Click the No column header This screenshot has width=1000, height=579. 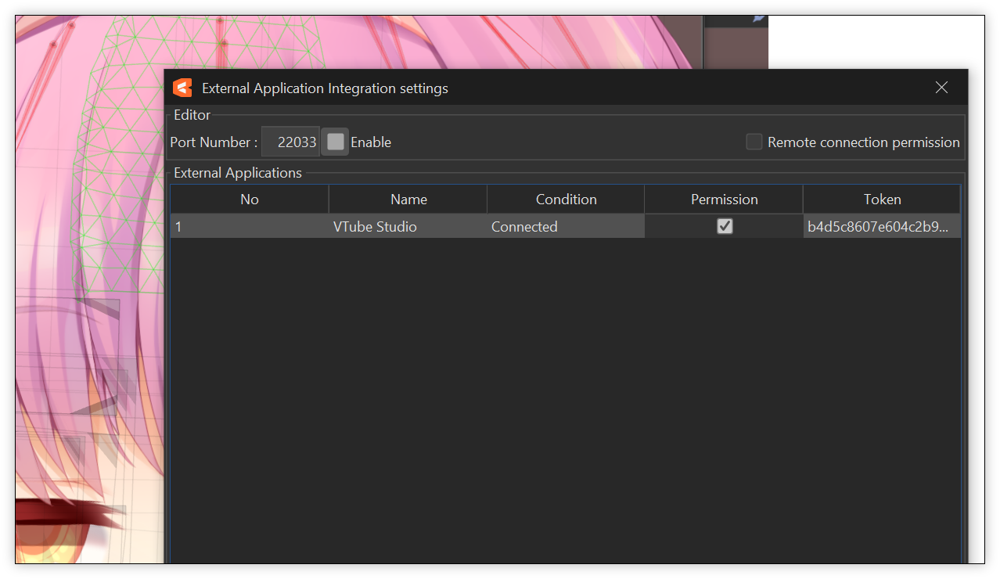pyautogui.click(x=249, y=199)
